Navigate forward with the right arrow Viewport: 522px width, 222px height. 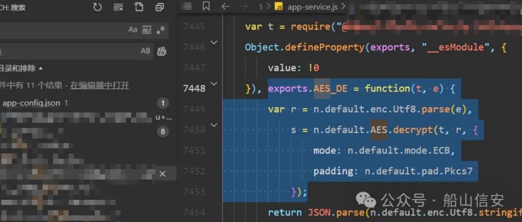click(x=244, y=7)
